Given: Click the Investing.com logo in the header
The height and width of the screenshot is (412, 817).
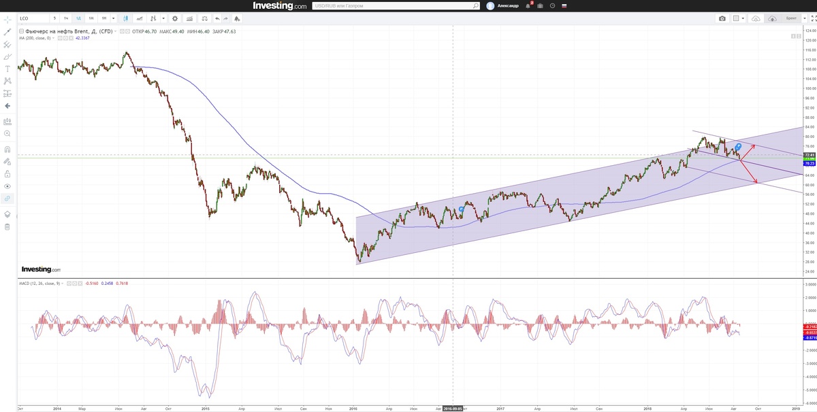Looking at the screenshot, I should click(279, 5).
